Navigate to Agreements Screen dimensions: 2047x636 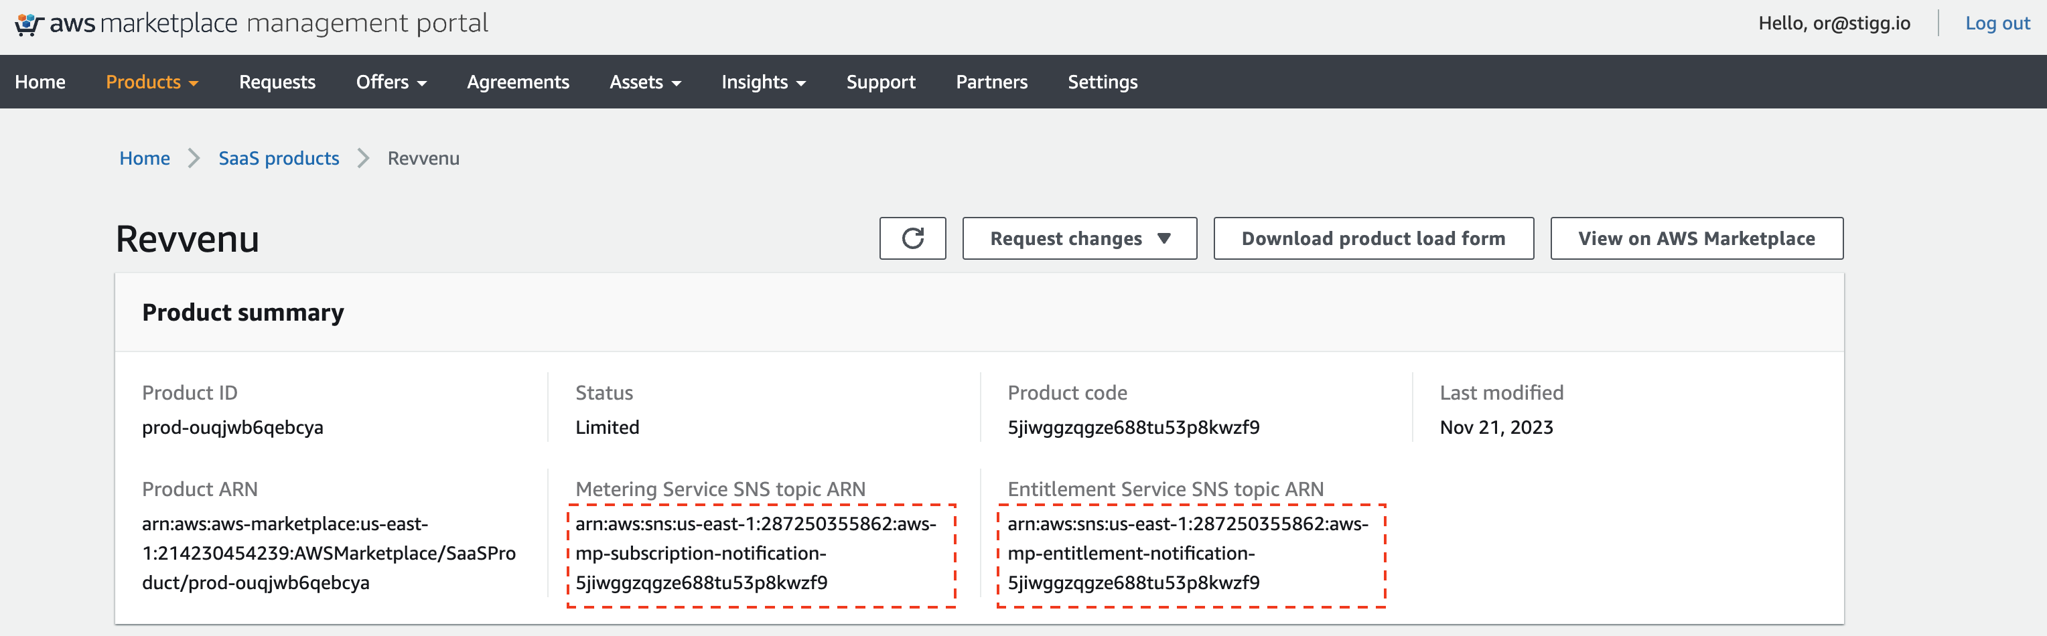pos(518,82)
